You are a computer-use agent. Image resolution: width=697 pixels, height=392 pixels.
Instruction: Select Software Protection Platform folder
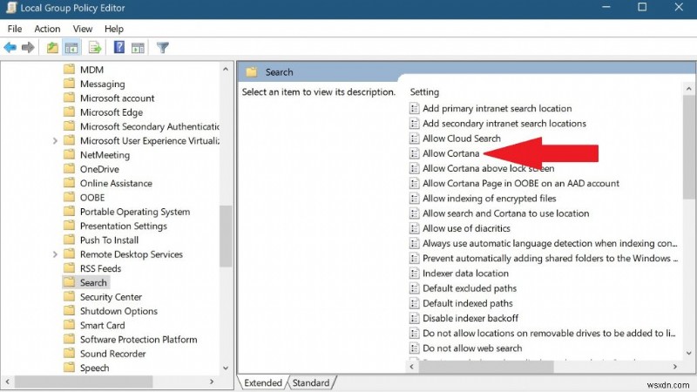tap(139, 340)
